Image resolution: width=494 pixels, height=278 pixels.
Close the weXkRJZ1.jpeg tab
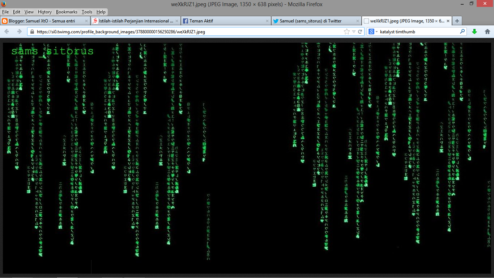pos(448,21)
